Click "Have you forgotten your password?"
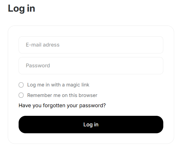The width and height of the screenshot is (183, 151). [x=62, y=106]
